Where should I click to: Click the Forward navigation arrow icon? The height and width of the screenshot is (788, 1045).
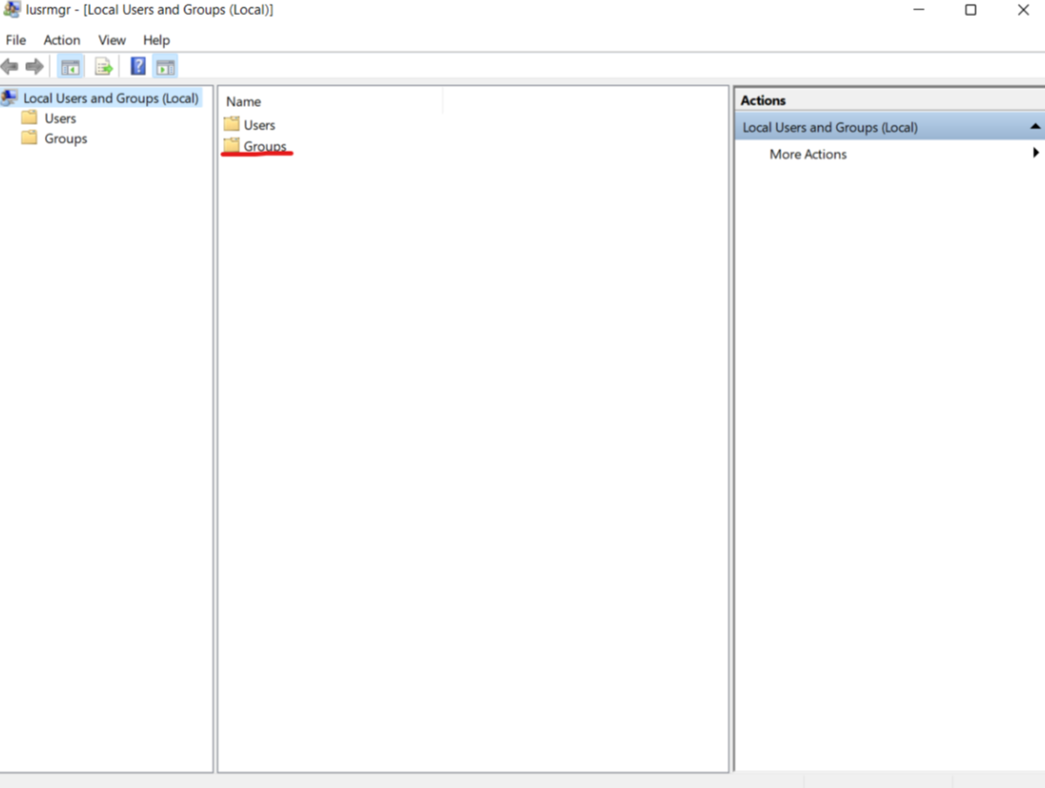[x=34, y=66]
